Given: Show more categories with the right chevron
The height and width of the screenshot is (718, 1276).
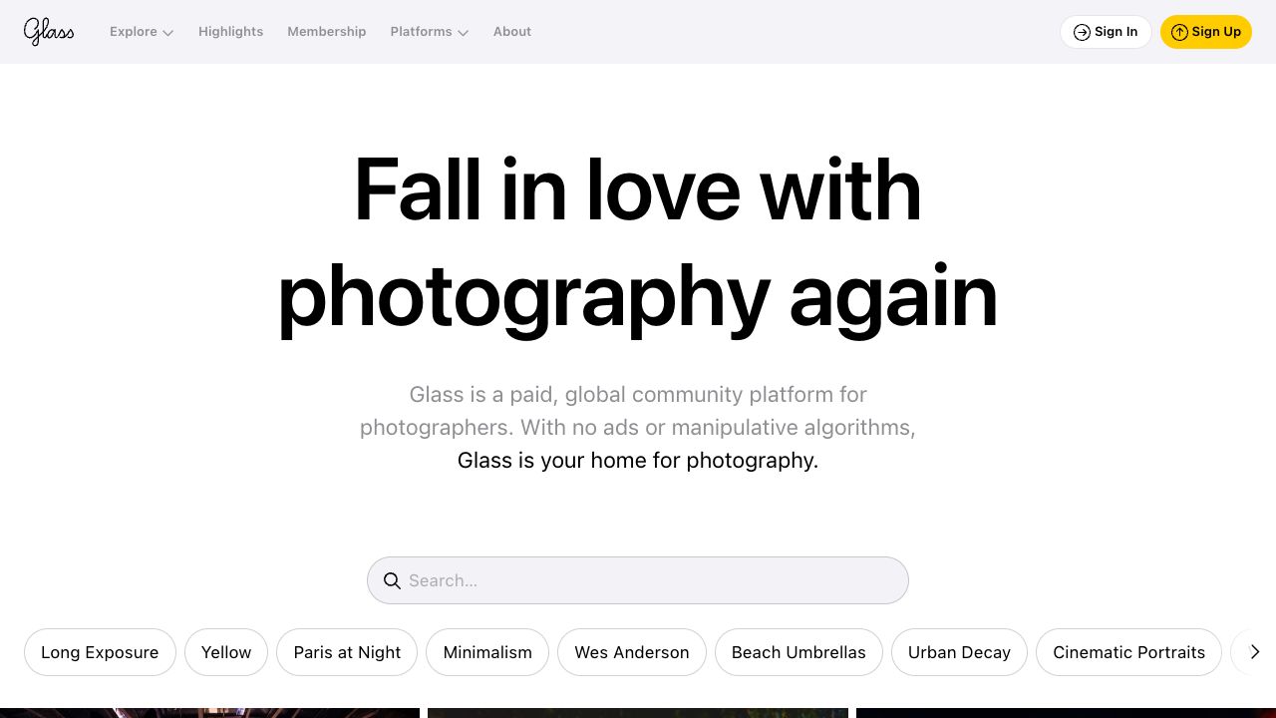Looking at the screenshot, I should (x=1255, y=652).
